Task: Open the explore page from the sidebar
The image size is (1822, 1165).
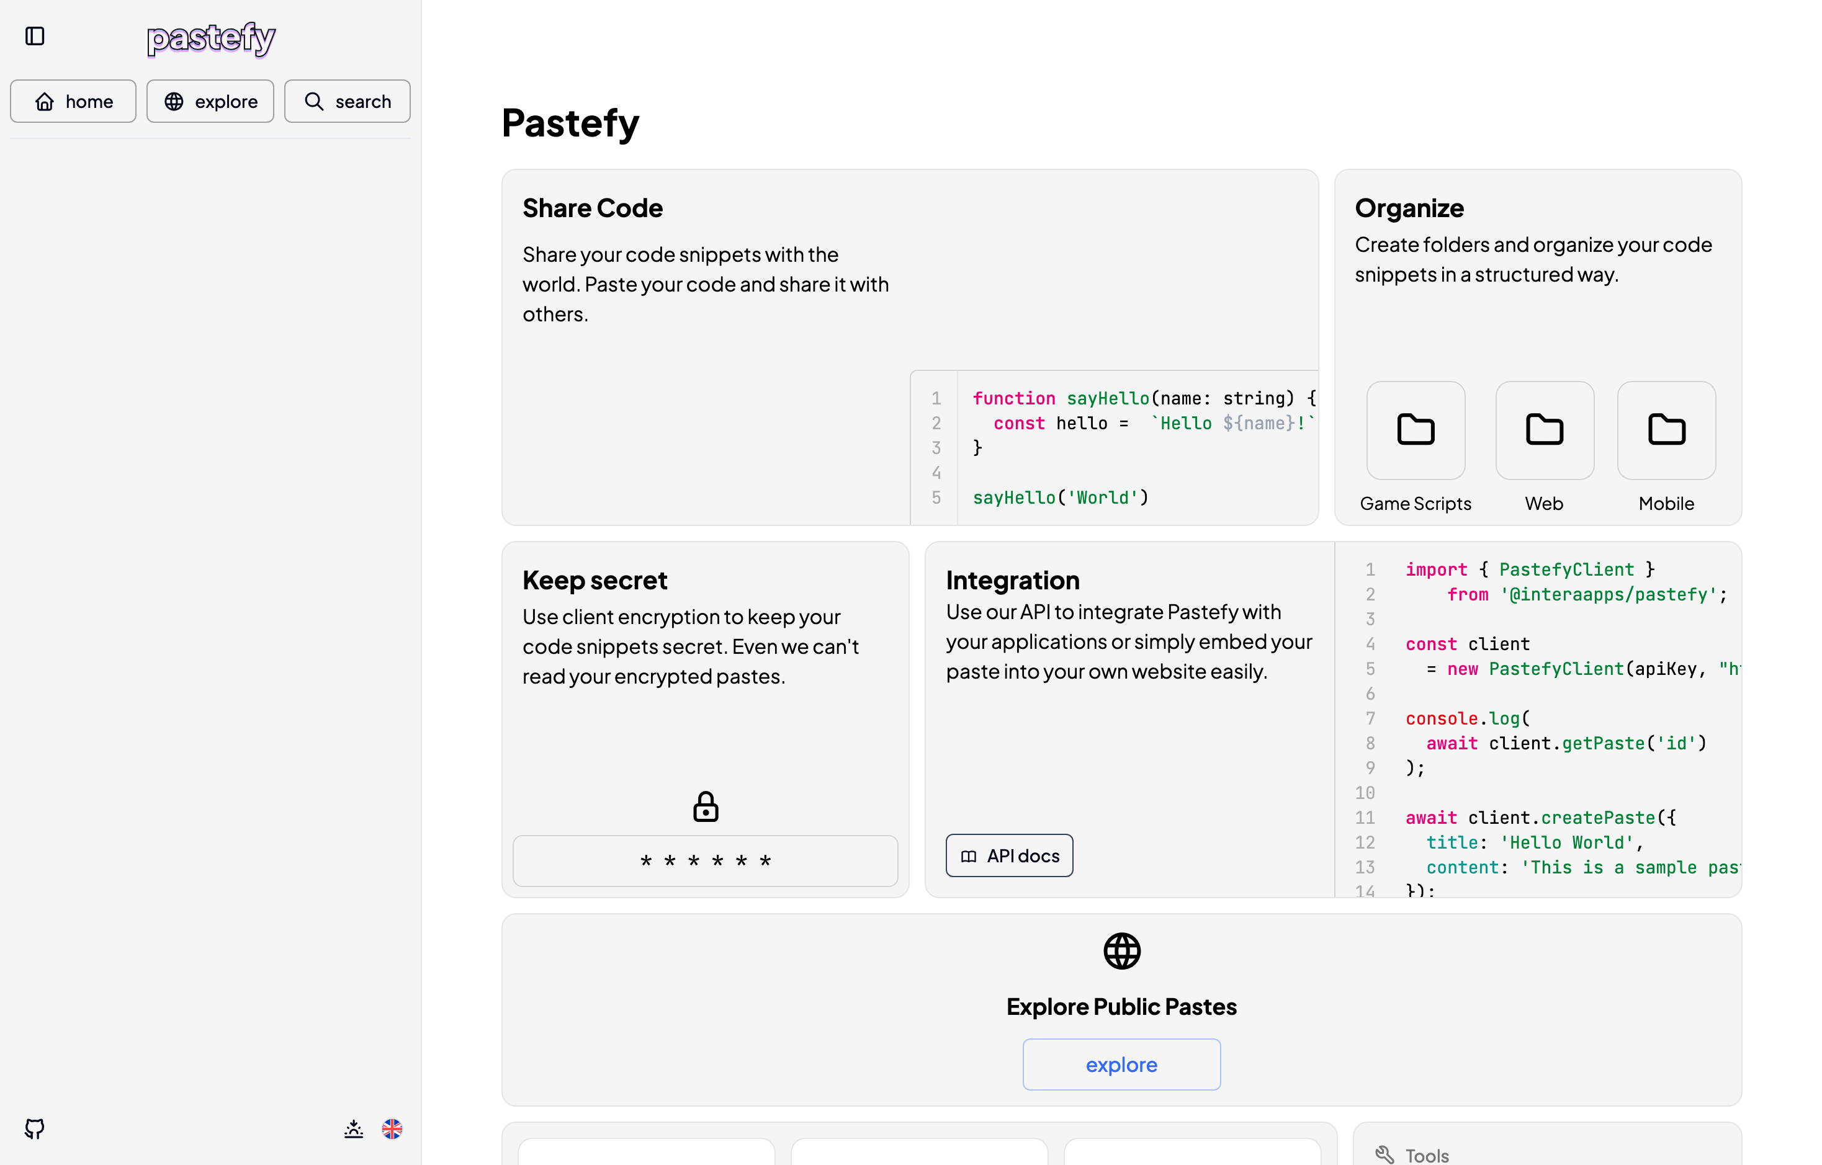Action: coord(210,101)
